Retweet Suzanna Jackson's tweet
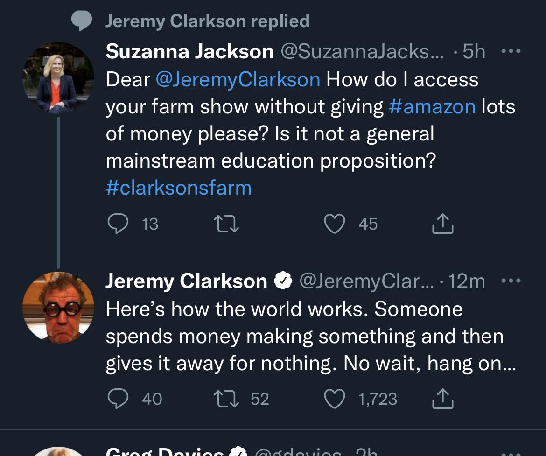 [x=226, y=224]
